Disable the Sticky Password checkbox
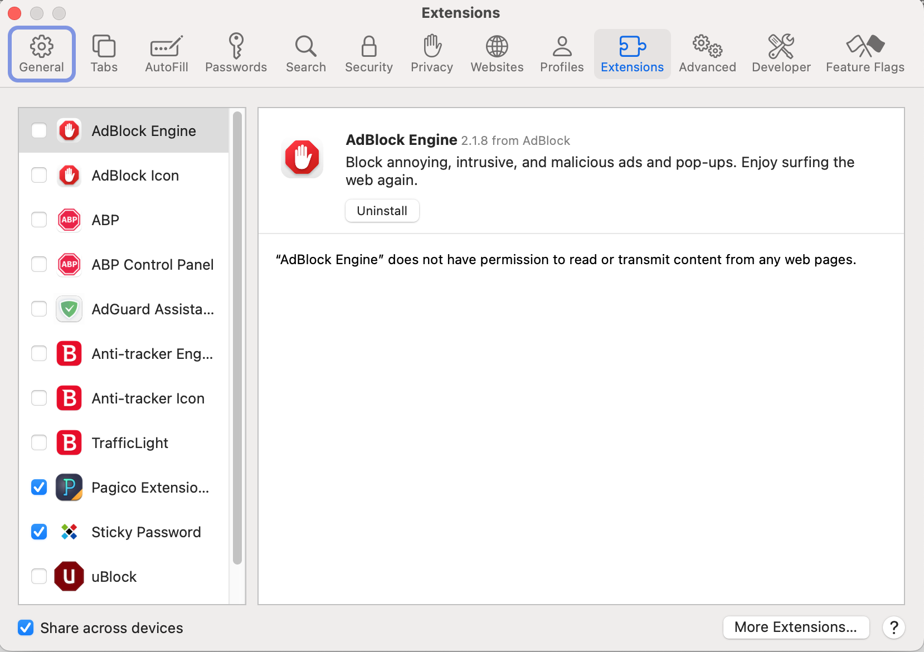The height and width of the screenshot is (652, 924). tap(39, 532)
